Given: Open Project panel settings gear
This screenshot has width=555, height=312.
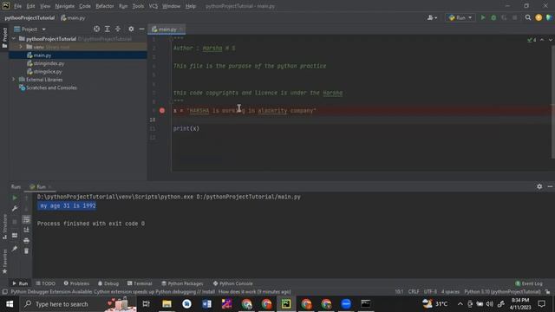Looking at the screenshot, I should pyautogui.click(x=131, y=29).
